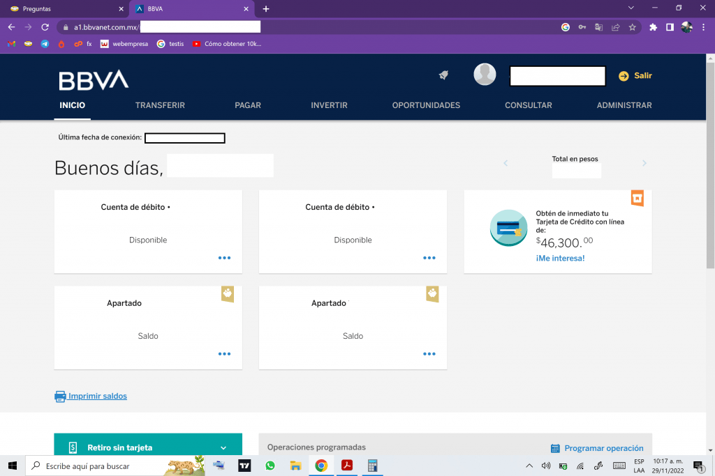Image resolution: width=715 pixels, height=476 pixels.
Task: Open the PAGAR menu
Action: tap(248, 105)
